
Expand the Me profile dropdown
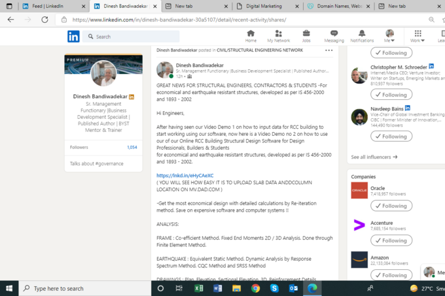[389, 36]
